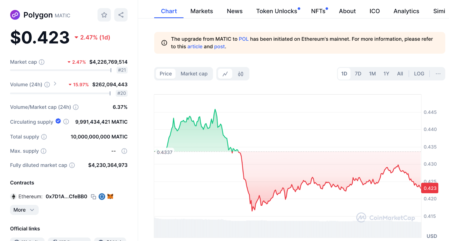Set chart range to 7D
Image resolution: width=449 pixels, height=241 pixels.
(358, 74)
